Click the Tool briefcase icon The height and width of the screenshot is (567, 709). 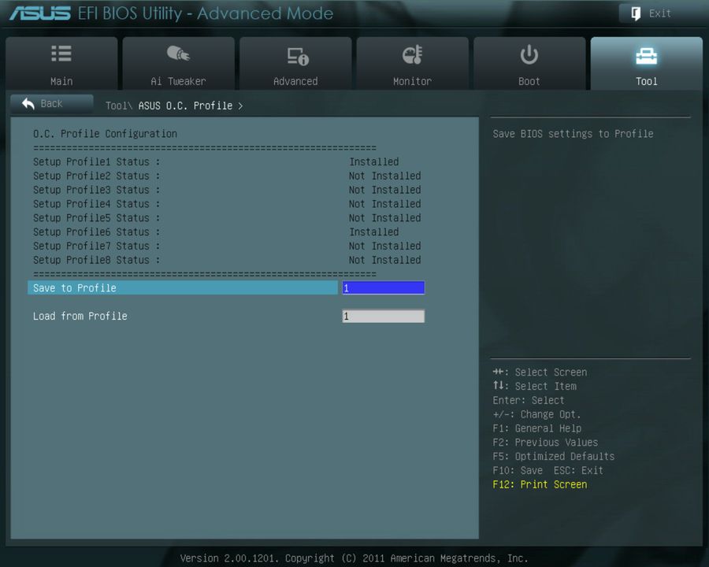click(646, 54)
